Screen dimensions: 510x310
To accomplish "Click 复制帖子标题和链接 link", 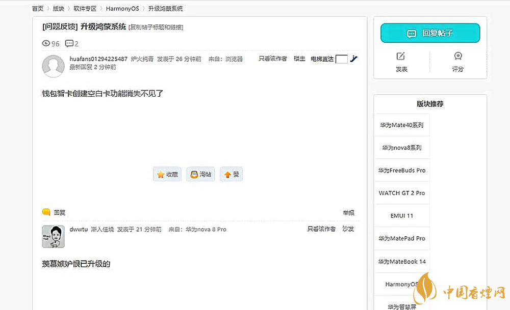I will [156, 27].
